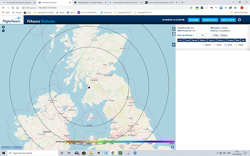The width and height of the screenshot is (250, 156).
Task: Open Yahoo bookmark
Action: 71,12
